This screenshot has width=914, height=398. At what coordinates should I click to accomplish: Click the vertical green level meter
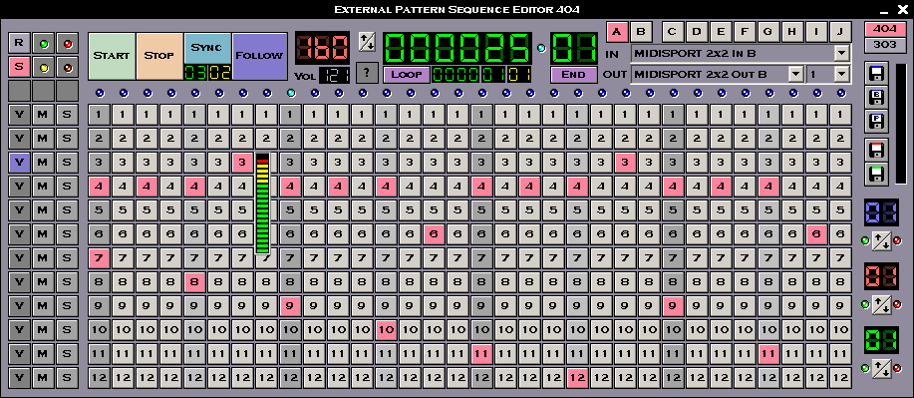[x=263, y=203]
